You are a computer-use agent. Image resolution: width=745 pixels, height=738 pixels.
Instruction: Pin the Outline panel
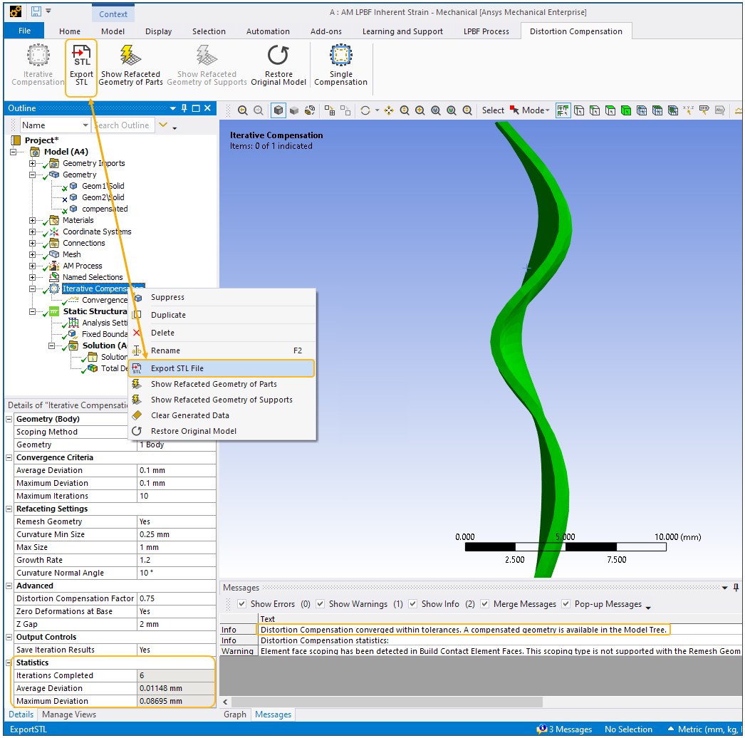pyautogui.click(x=184, y=108)
